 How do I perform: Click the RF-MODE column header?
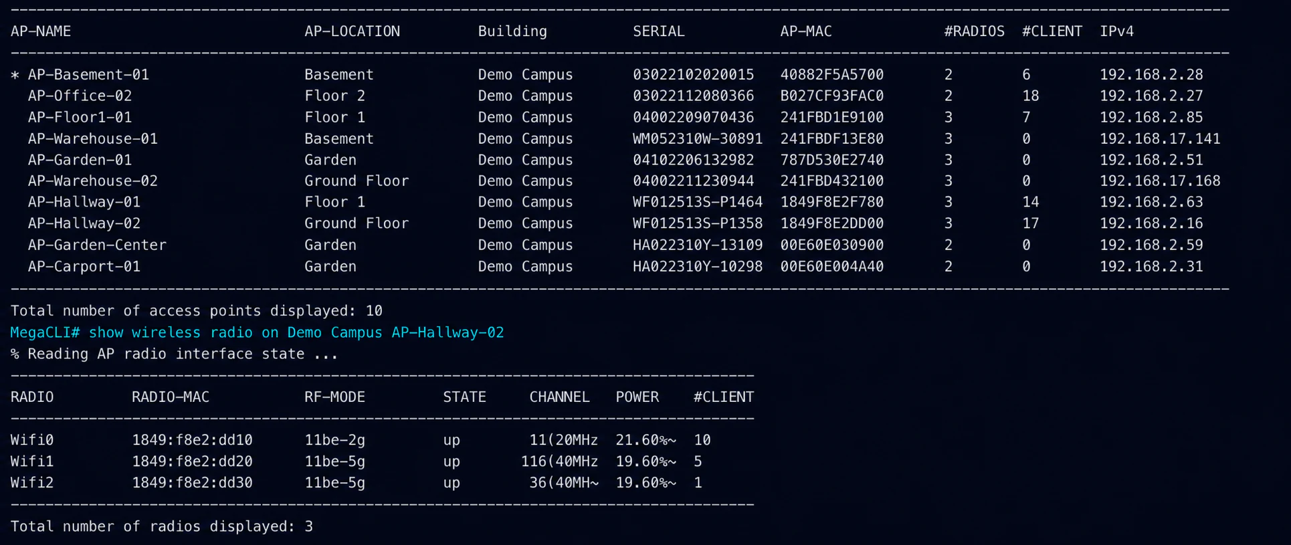click(334, 397)
